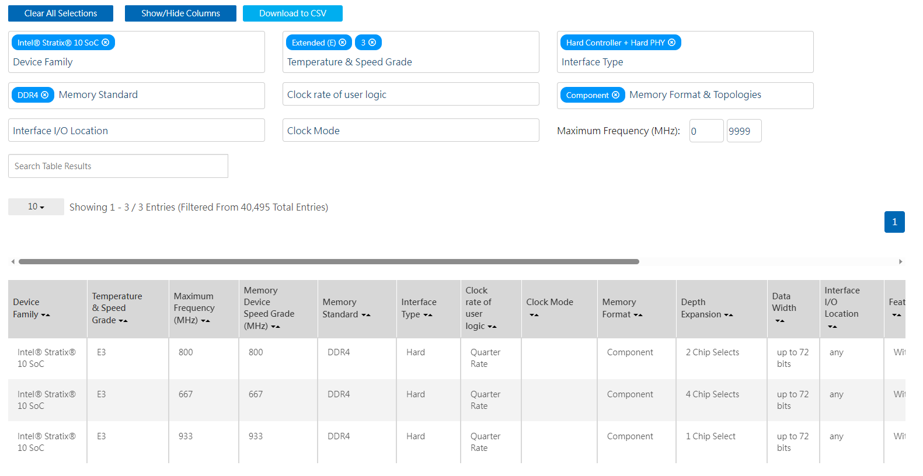Click Show/Hide Columns button
Viewport: 923px width, 476px height.
tap(180, 13)
